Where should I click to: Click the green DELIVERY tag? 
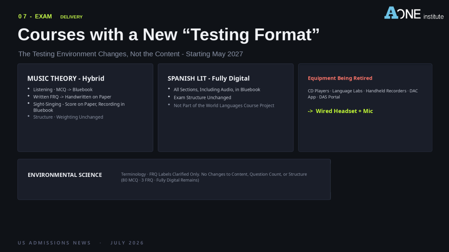(71, 17)
